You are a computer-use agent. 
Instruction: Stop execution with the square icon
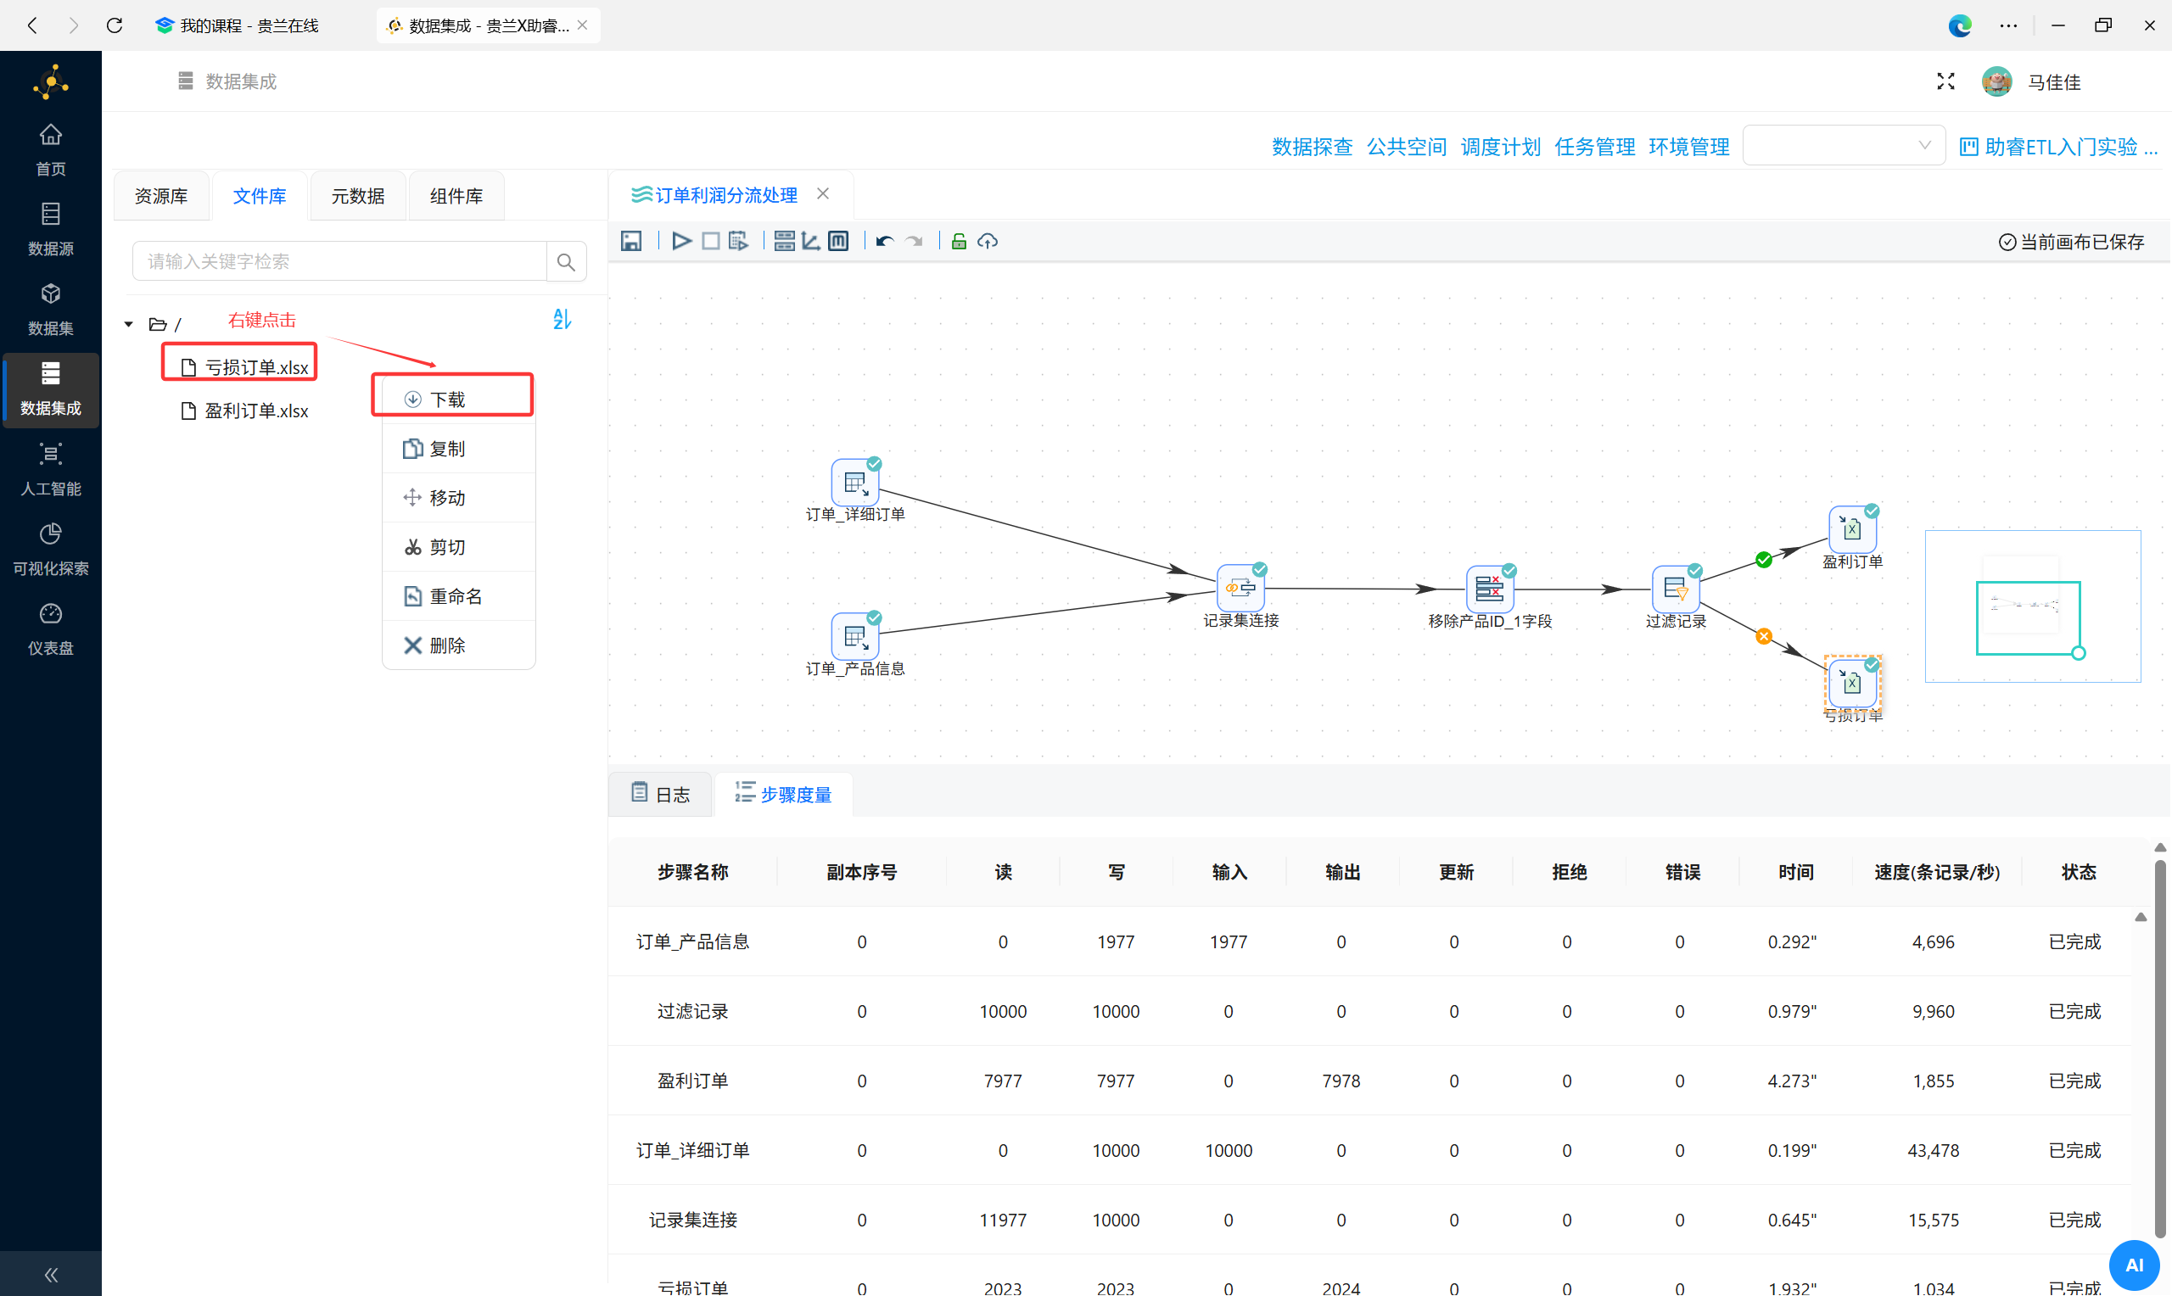pyautogui.click(x=711, y=241)
